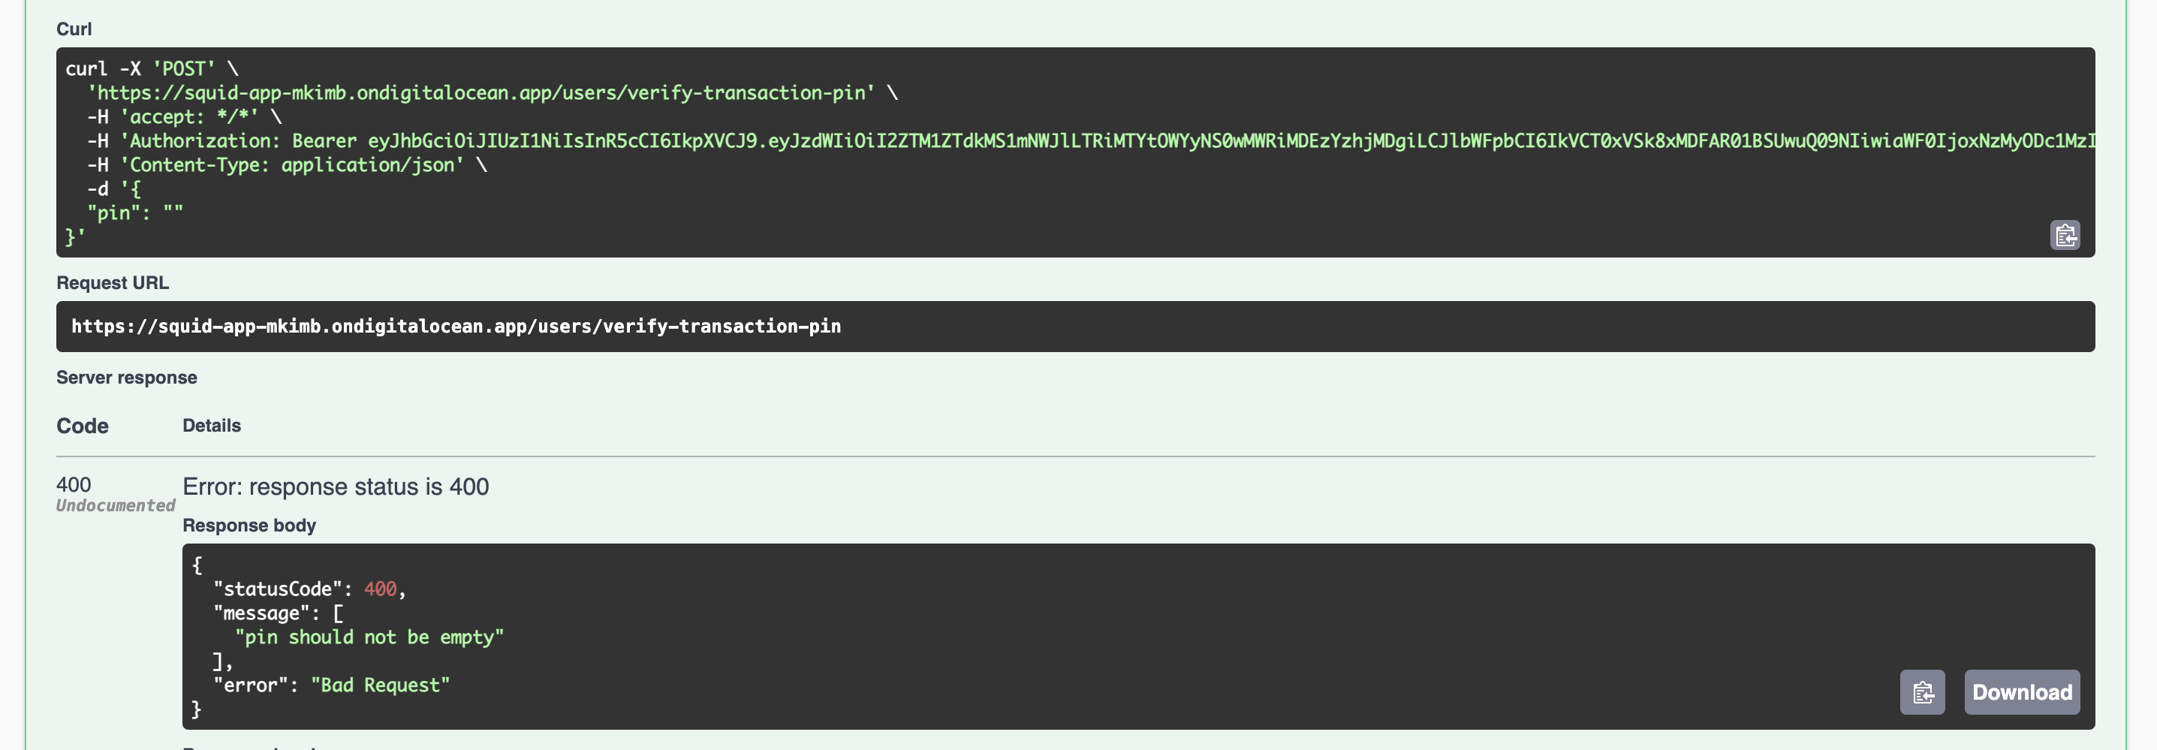
Task: Click the 'POST' method in curl command
Action: [183, 68]
